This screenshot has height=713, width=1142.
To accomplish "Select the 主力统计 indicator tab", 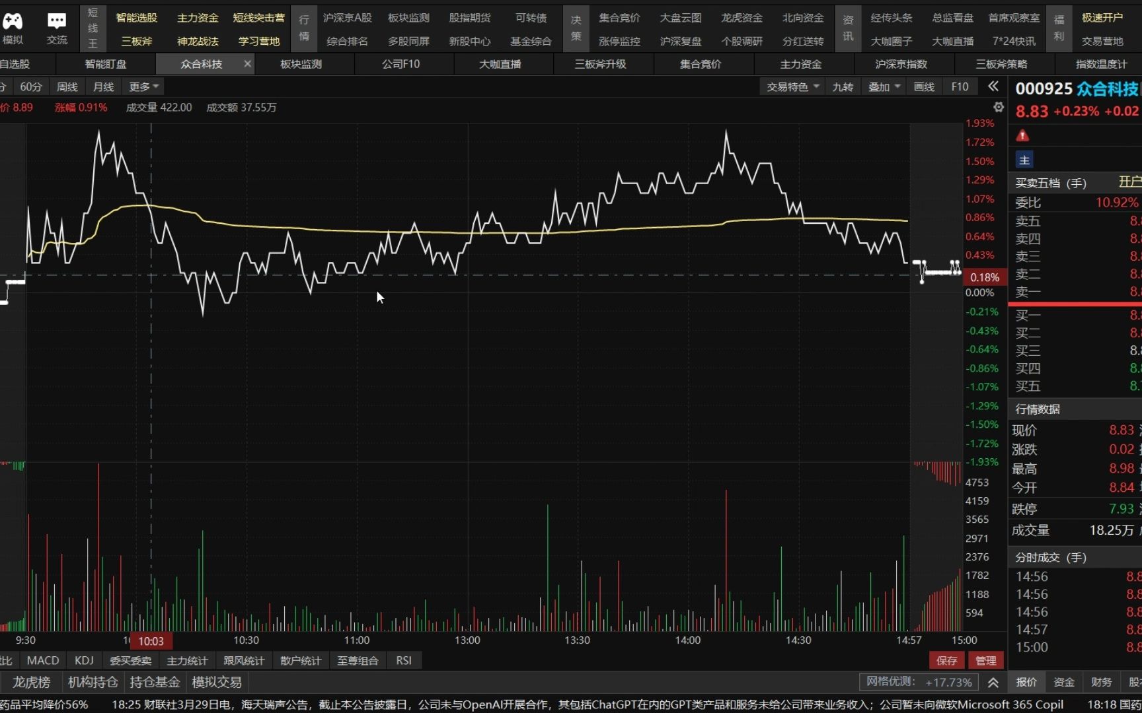I will (187, 660).
